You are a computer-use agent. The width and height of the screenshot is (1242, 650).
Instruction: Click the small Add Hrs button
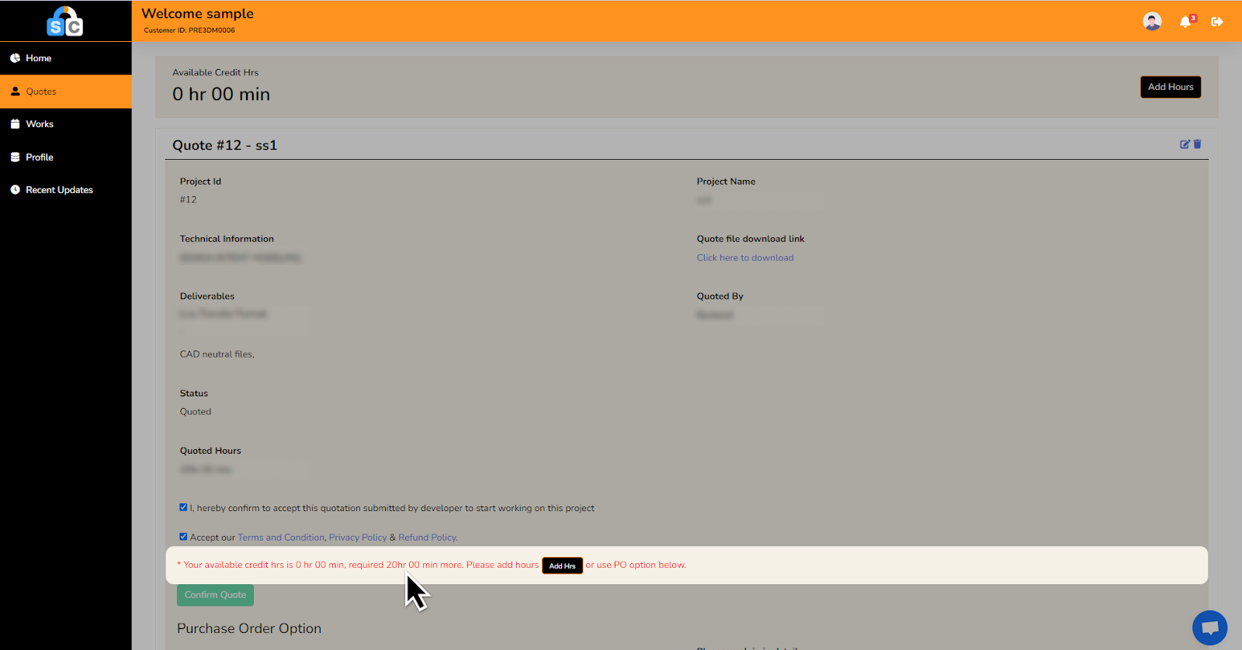[562, 565]
